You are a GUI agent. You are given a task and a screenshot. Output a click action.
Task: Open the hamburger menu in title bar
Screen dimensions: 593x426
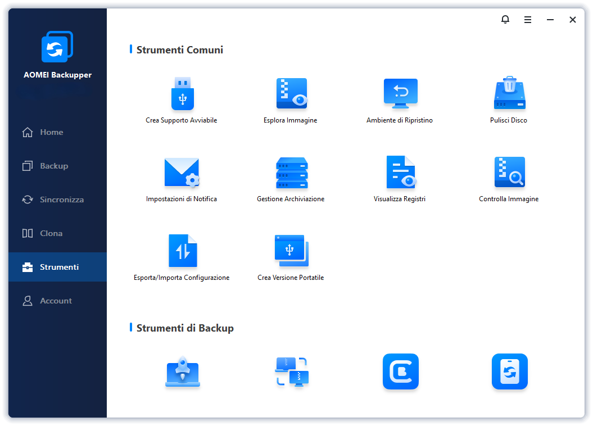click(528, 20)
